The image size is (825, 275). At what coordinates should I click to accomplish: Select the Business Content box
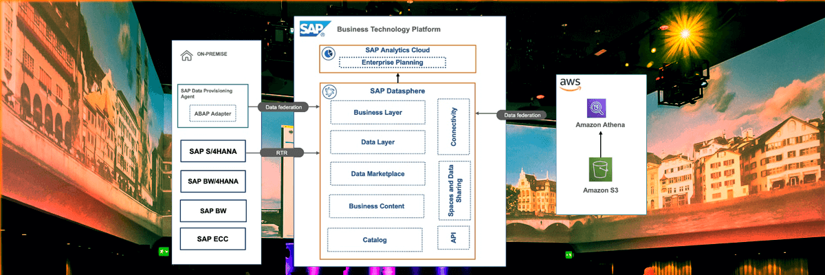tap(376, 206)
